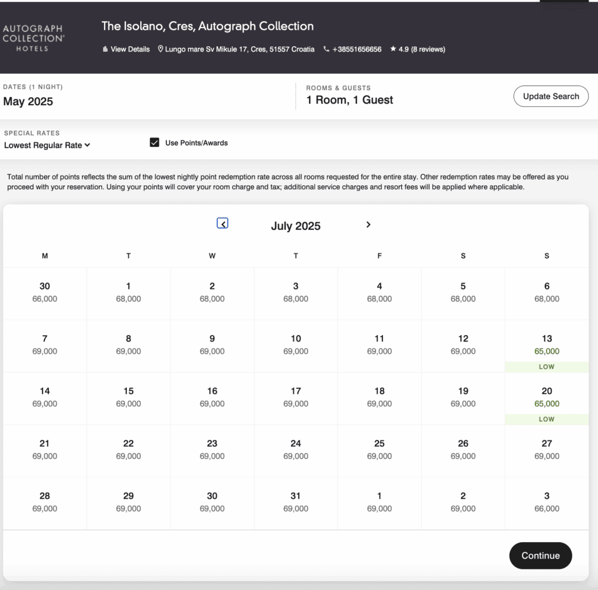
Task: Click the star icon next to the rating
Action: pos(392,49)
